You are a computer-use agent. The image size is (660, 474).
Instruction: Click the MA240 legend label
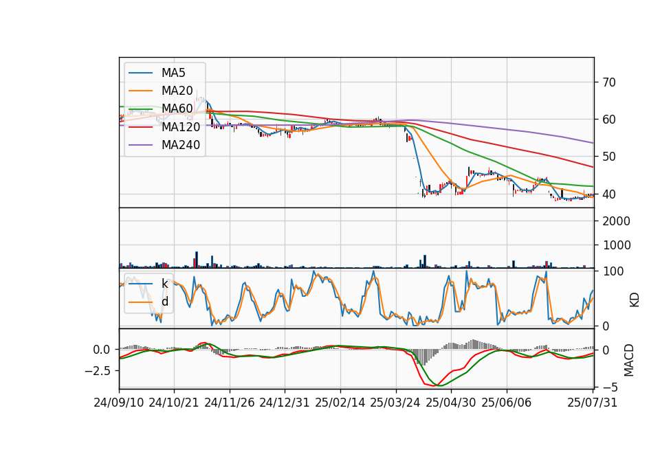[181, 145]
